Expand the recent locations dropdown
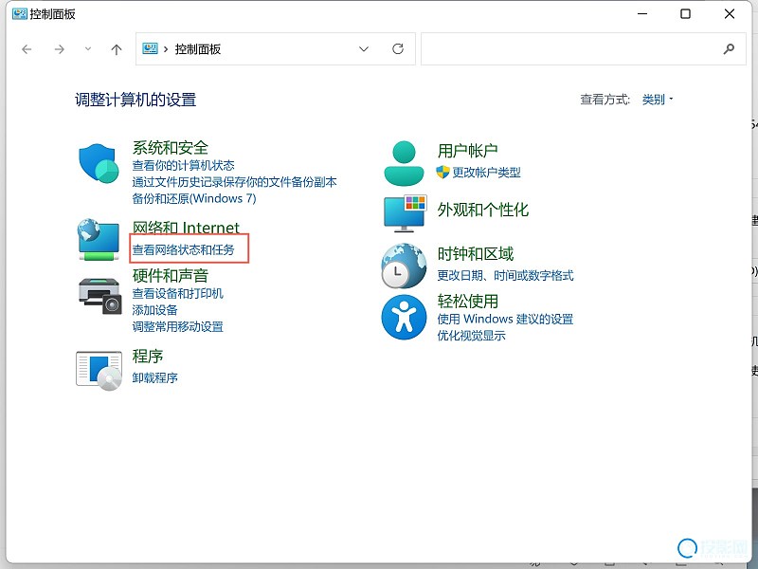Image resolution: width=758 pixels, height=569 pixels. (87, 49)
